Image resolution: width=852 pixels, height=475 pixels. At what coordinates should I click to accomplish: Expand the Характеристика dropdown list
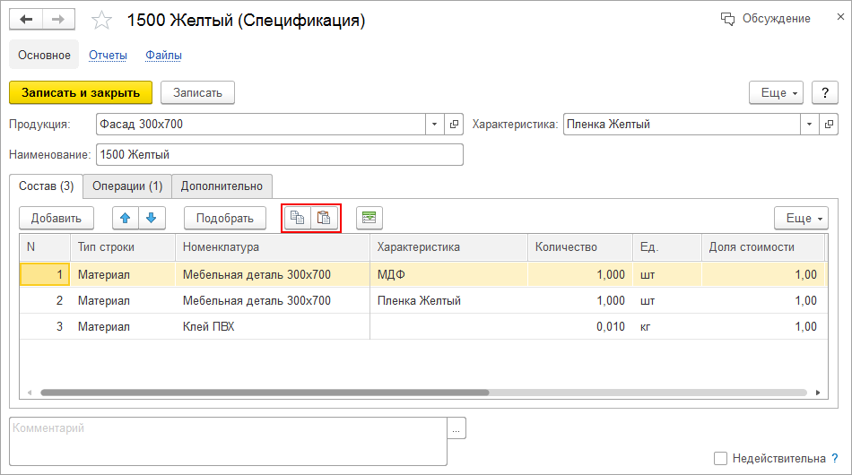[810, 125]
